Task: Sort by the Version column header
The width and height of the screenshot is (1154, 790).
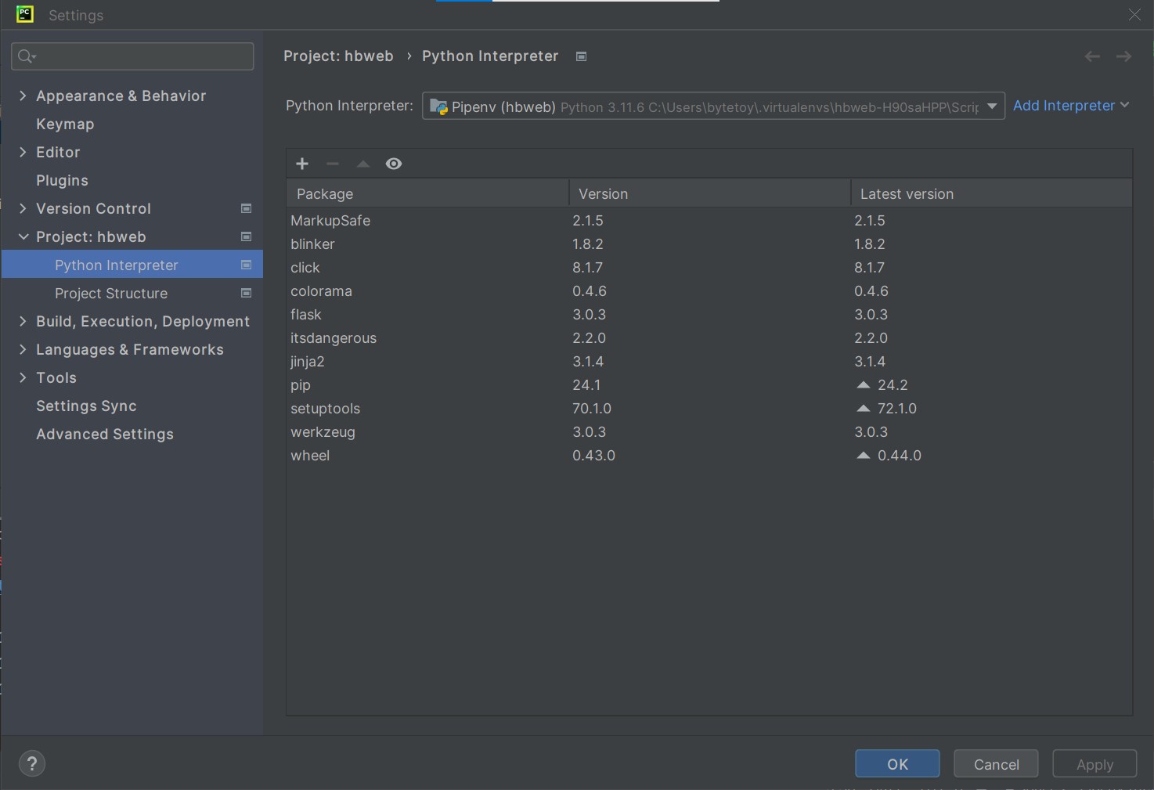Action: pyautogui.click(x=709, y=193)
